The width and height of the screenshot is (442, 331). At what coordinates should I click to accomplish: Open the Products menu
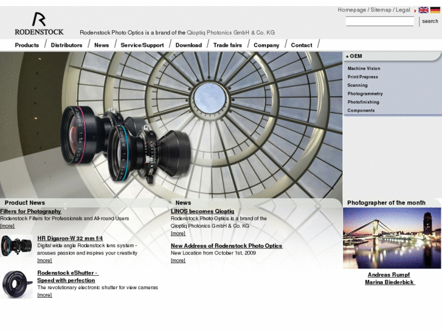coord(27,45)
